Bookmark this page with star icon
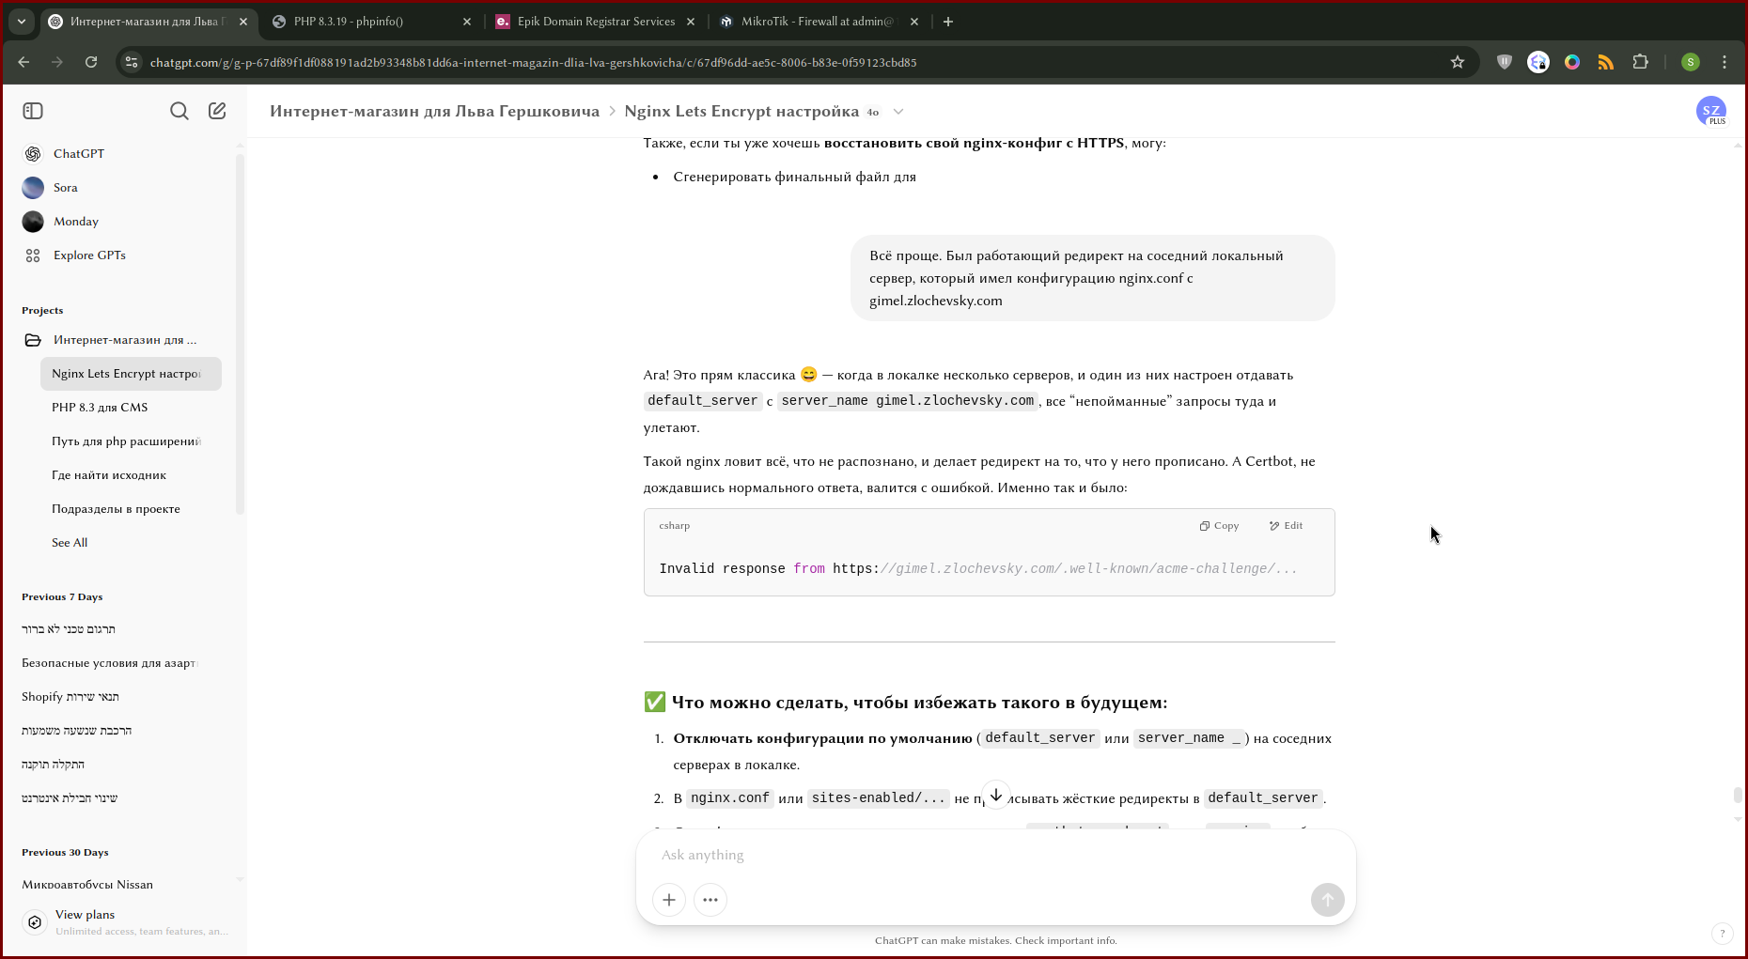 pyautogui.click(x=1458, y=62)
